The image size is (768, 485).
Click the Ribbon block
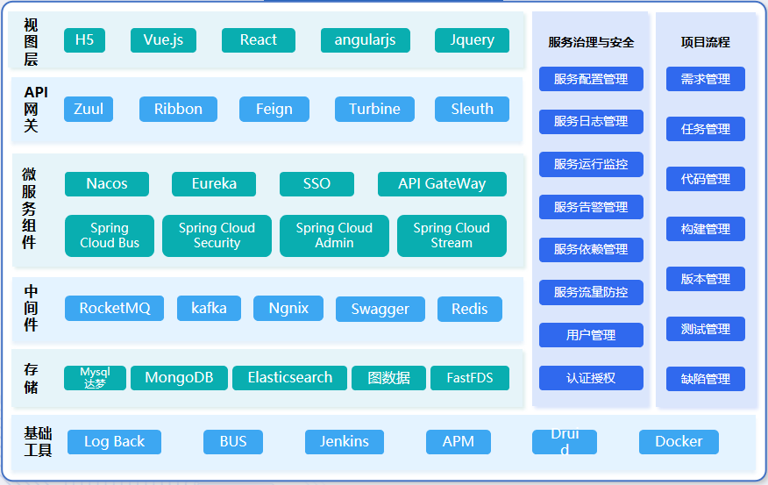click(x=178, y=109)
